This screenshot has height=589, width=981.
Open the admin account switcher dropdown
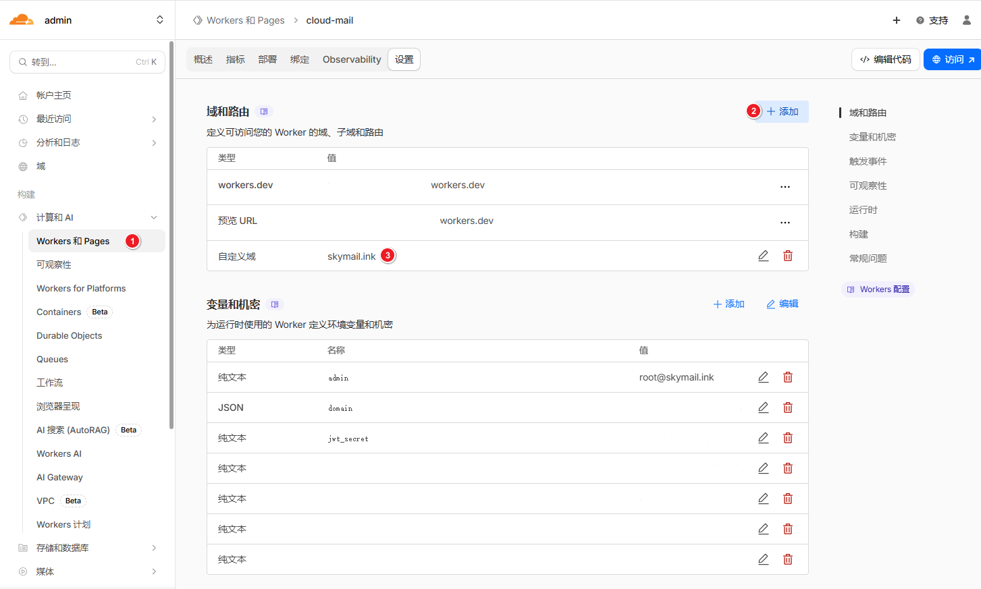click(159, 20)
